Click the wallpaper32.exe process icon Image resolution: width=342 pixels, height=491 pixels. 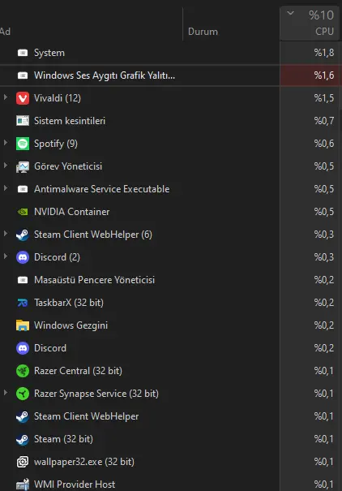click(23, 462)
